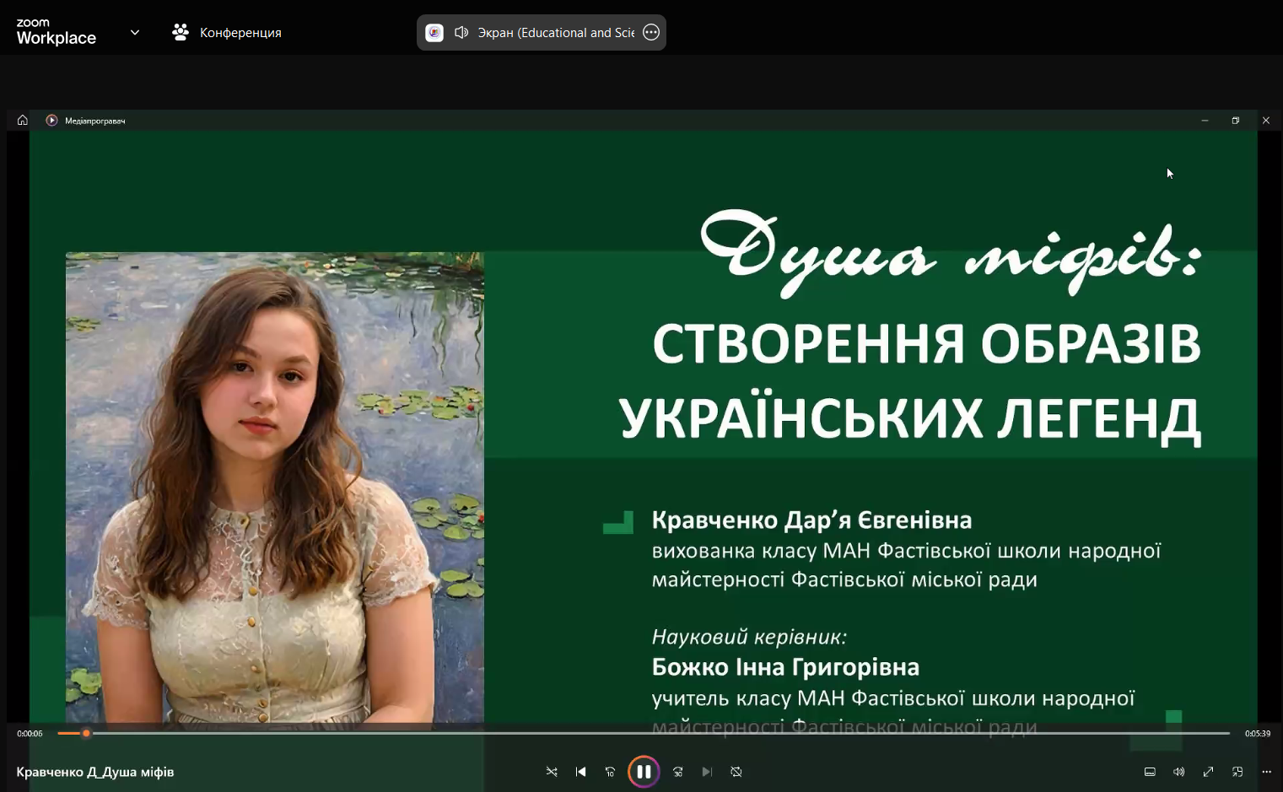Enter full screen in media player
This screenshot has height=792, width=1283.
coord(1208,772)
